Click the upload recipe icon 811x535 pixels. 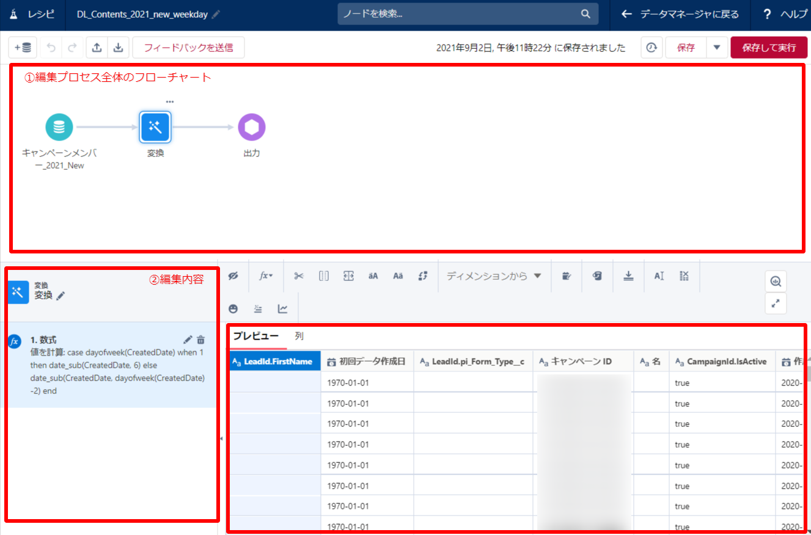click(97, 48)
